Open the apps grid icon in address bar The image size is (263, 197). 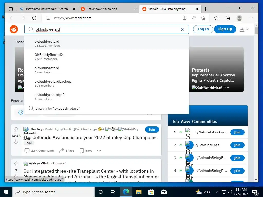pos(184,18)
